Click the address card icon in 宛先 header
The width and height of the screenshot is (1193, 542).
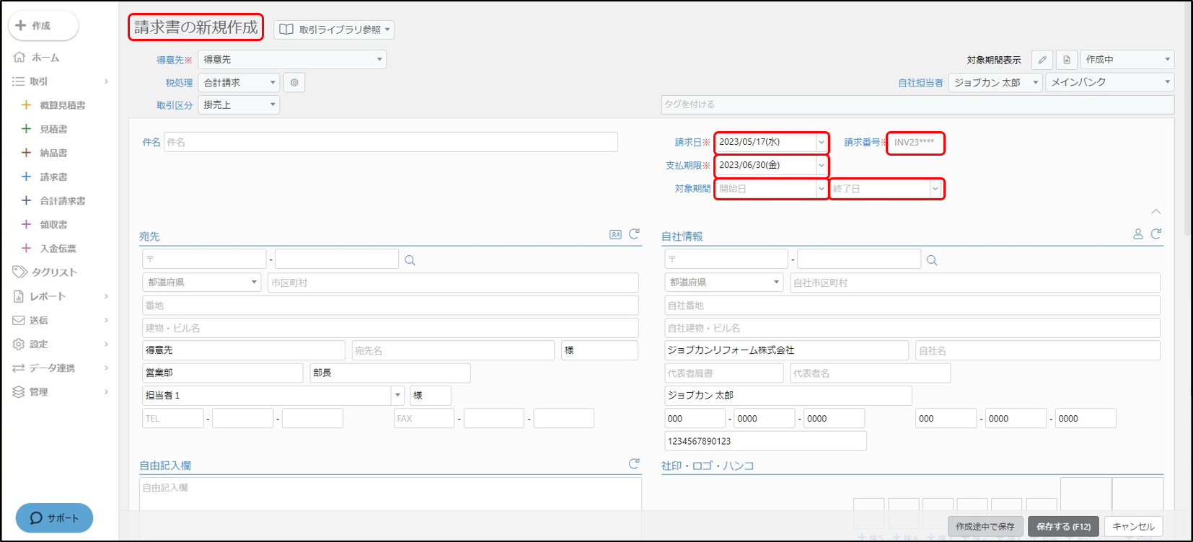(615, 234)
